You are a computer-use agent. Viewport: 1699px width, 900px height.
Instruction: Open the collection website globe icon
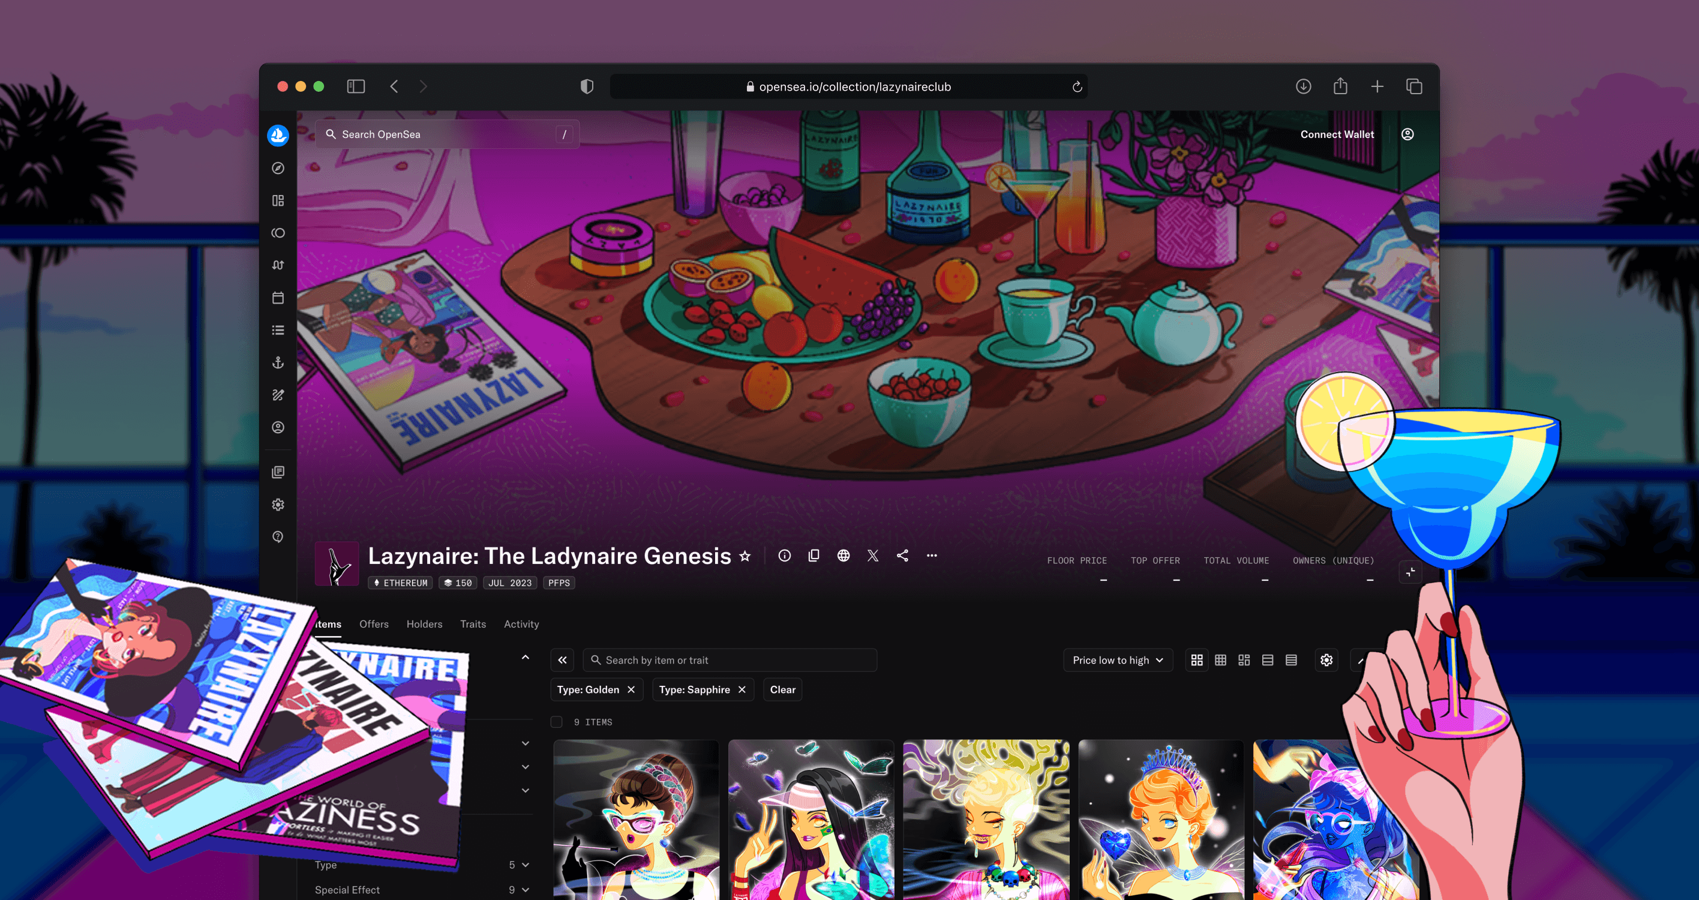pos(843,556)
